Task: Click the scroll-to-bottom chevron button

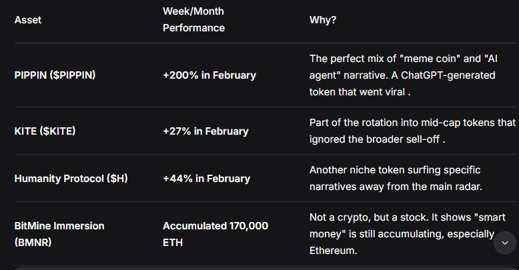Action: click(x=504, y=243)
